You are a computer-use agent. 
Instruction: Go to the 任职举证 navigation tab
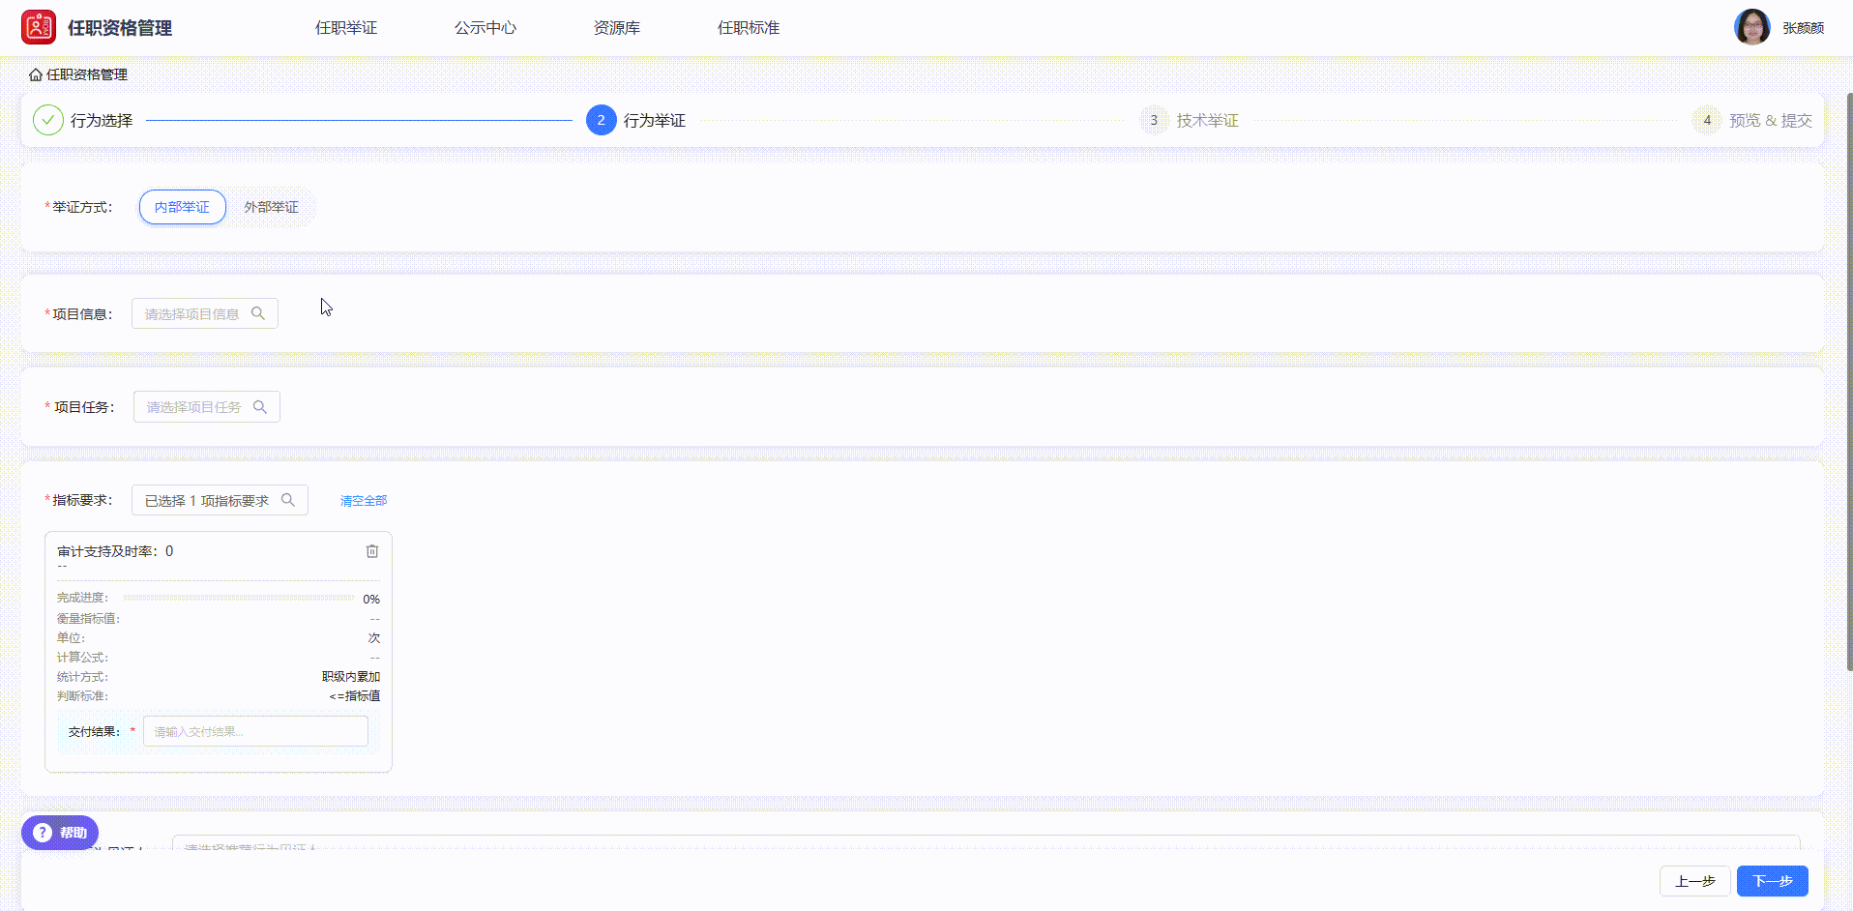[x=345, y=27]
